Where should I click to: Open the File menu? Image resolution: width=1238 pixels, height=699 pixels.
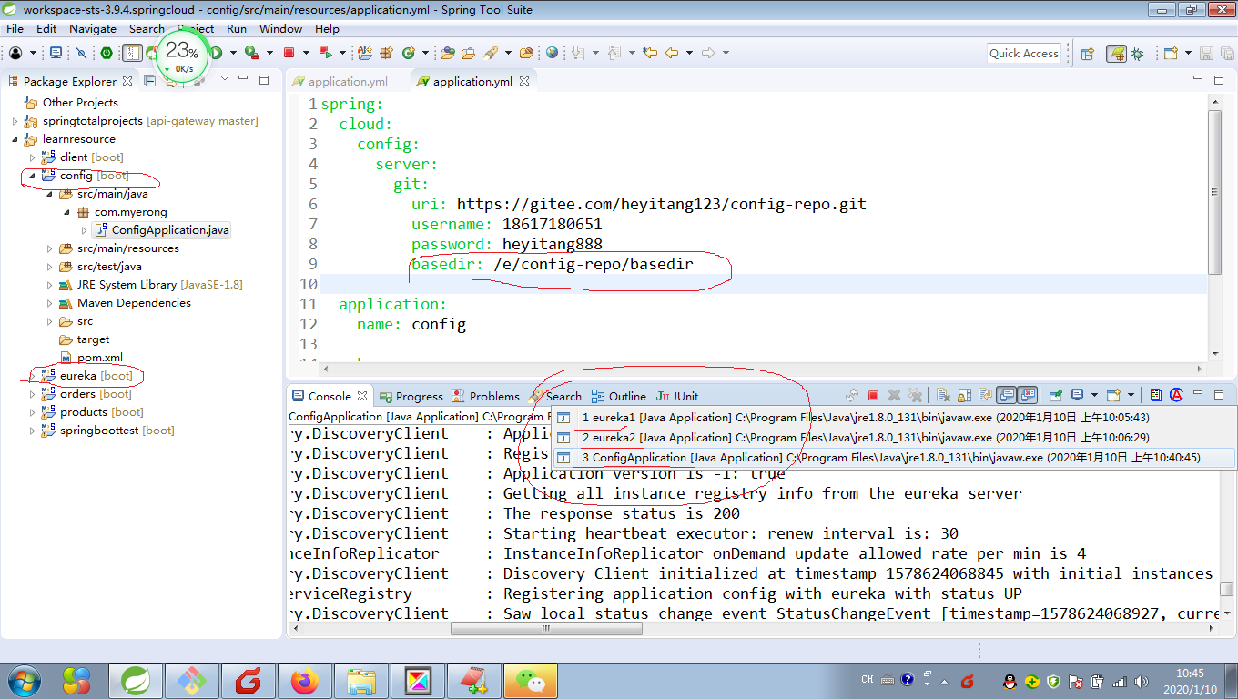(x=15, y=28)
